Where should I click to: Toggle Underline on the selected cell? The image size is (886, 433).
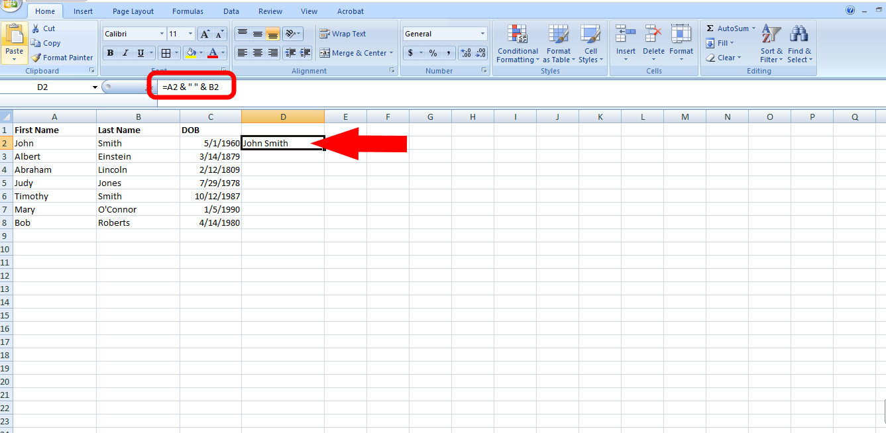tap(139, 53)
